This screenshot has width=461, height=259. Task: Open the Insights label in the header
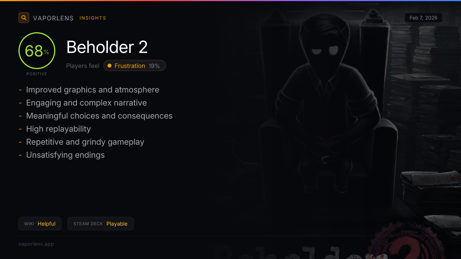[x=93, y=18]
